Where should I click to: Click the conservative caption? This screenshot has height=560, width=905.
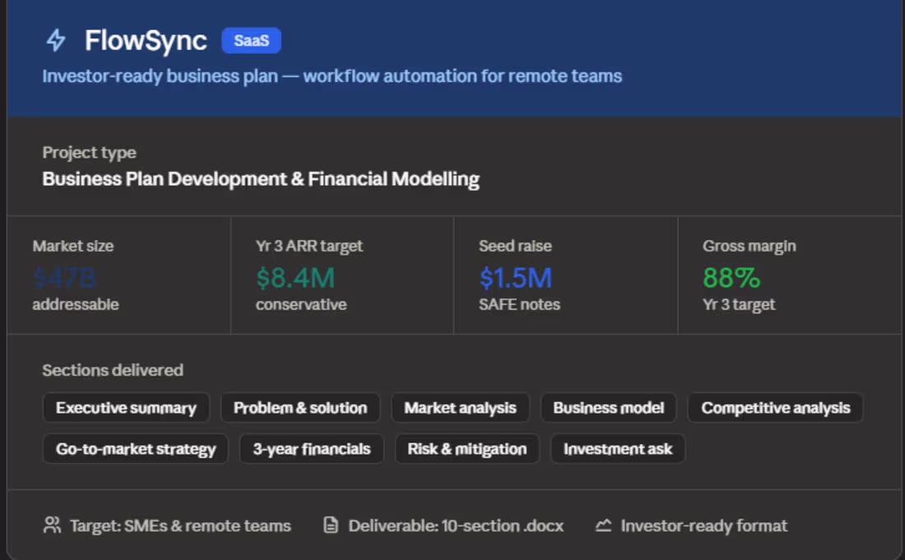(300, 304)
